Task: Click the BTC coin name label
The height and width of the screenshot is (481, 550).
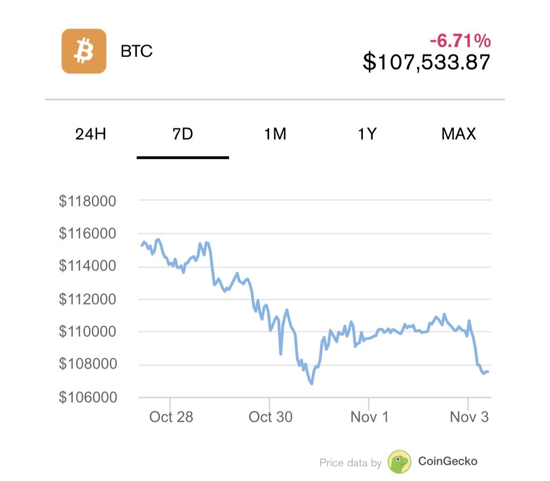Action: (x=137, y=51)
